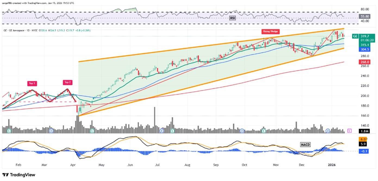Click the earnings E marker in mid July
This screenshot has width=378, height=181.
[173, 131]
